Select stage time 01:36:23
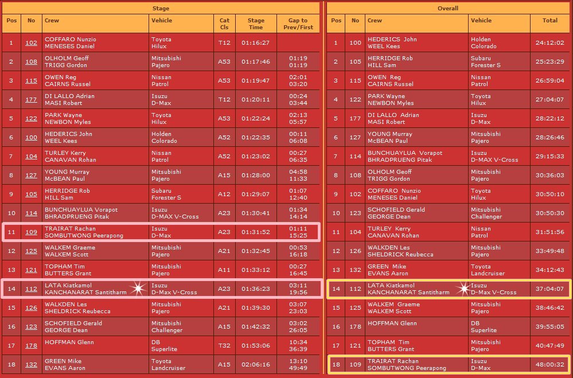The image size is (573, 378). point(256,289)
